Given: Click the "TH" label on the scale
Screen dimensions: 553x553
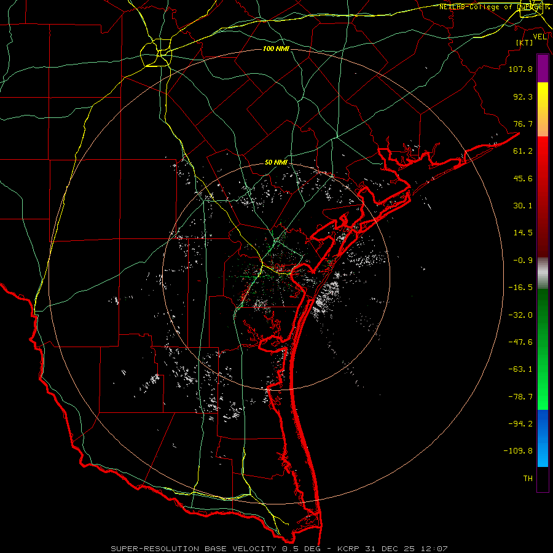Looking at the screenshot, I should point(528,479).
